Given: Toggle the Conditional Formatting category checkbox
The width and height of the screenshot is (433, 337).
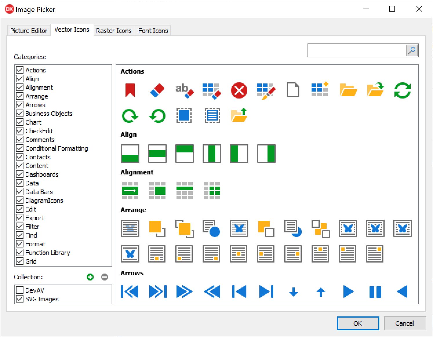Looking at the screenshot, I should [x=20, y=148].
